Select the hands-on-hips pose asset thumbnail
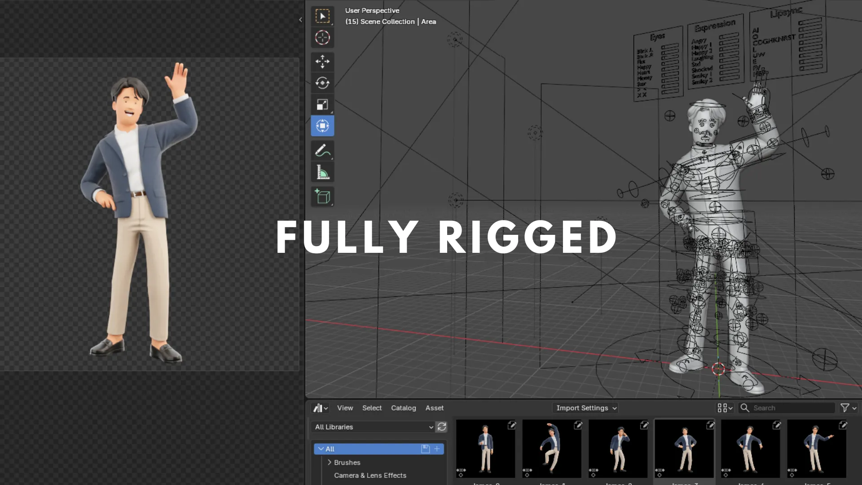862x485 pixels. [x=684, y=449]
